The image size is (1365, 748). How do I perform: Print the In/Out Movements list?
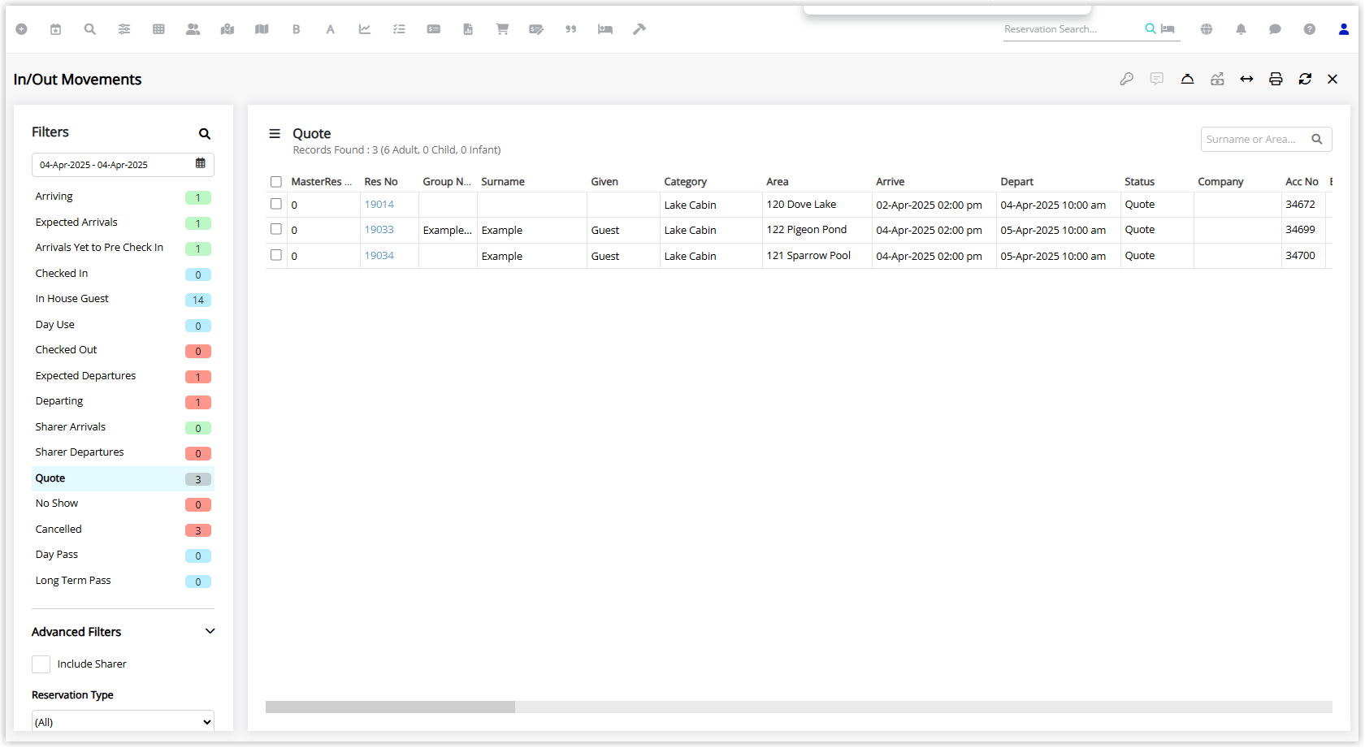[x=1276, y=79]
